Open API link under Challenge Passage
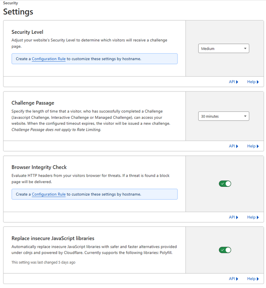This screenshot has height=288, width=266. pyautogui.click(x=233, y=146)
